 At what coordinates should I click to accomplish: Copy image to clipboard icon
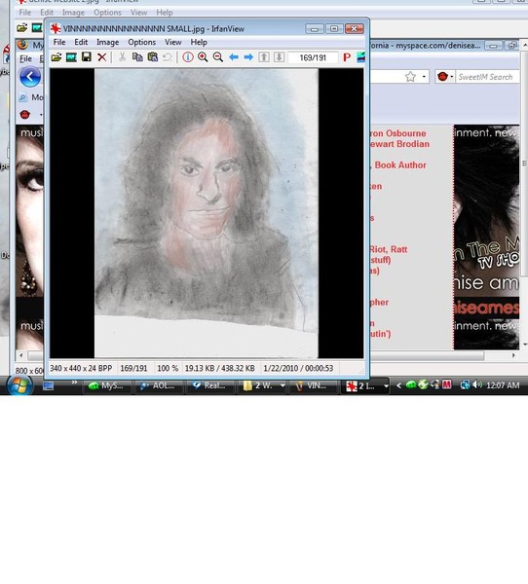point(137,57)
